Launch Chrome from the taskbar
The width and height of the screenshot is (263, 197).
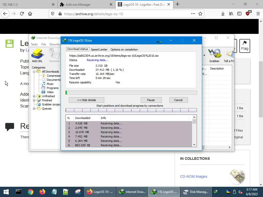(30, 192)
